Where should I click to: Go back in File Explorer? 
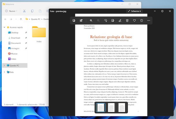click(x=5, y=19)
